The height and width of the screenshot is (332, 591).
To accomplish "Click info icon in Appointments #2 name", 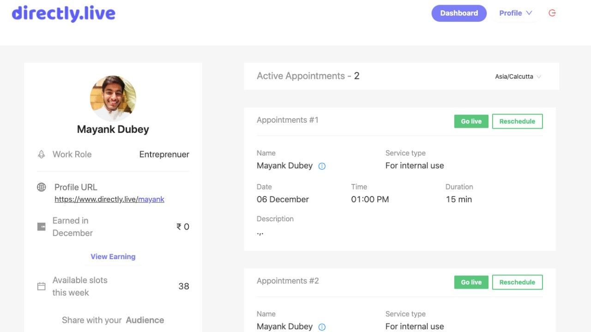I will [x=322, y=327].
